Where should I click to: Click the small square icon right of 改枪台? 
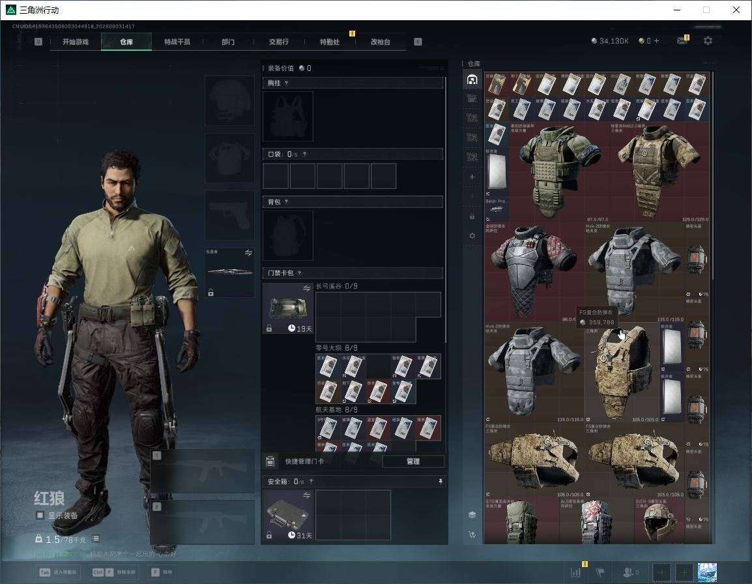tap(418, 42)
